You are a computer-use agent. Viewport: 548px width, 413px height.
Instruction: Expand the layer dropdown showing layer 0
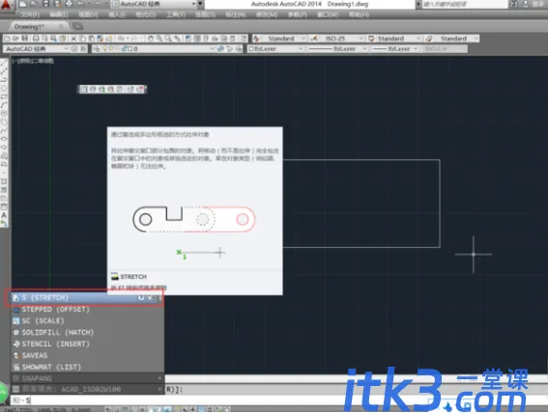coord(154,49)
